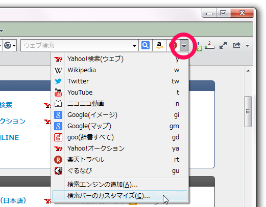The width and height of the screenshot is (266, 207).
Task: Select goo(辞書すべて) search engine
Action: click(120, 137)
